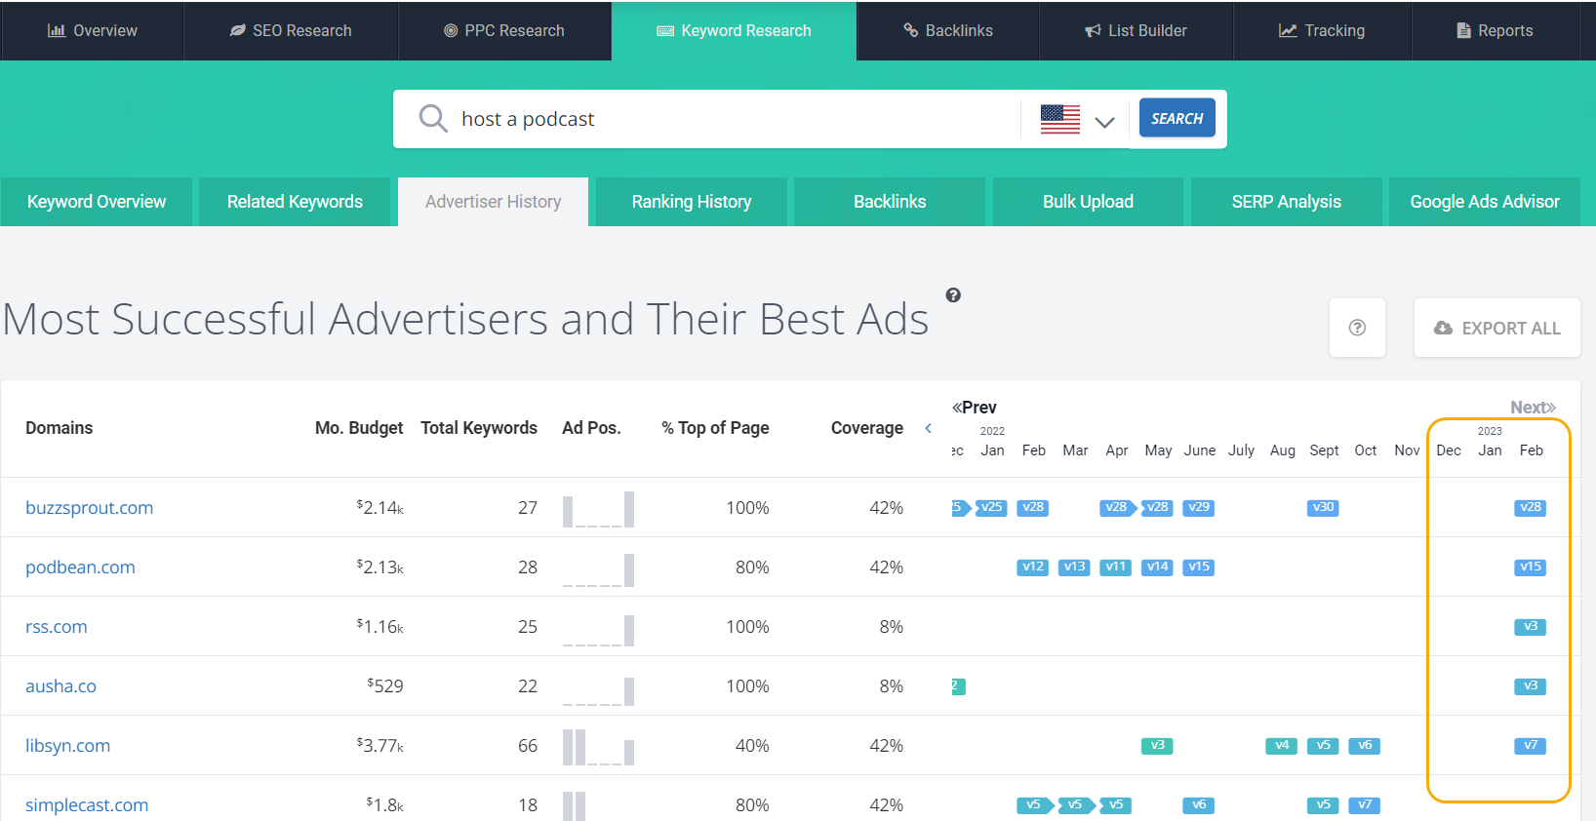Click buzzsprout ad position bar chart
Image resolution: width=1596 pixels, height=821 pixels.
pos(598,509)
